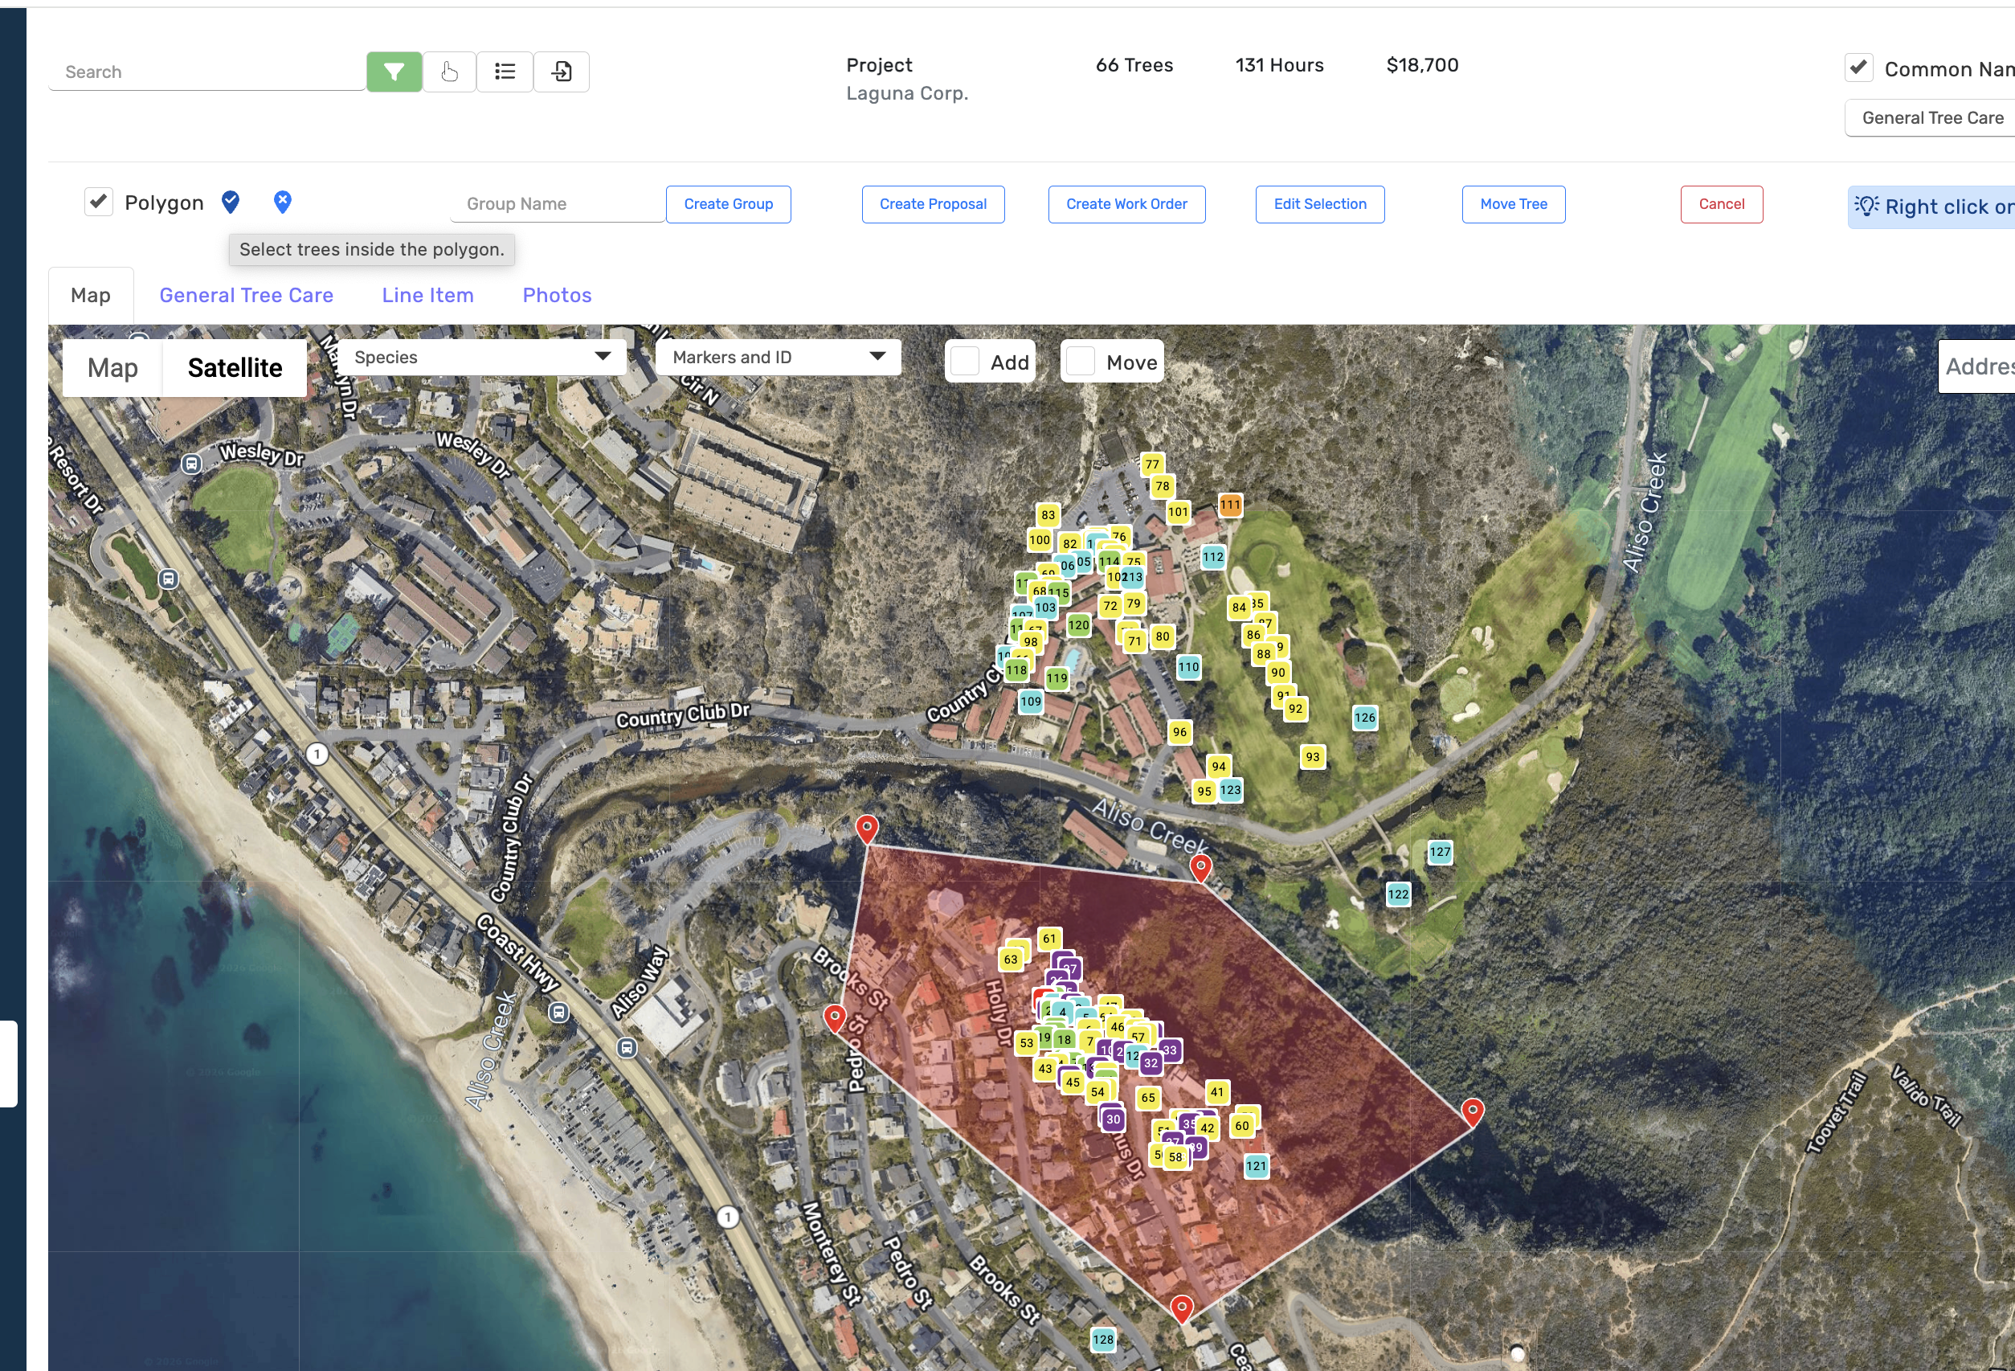
Task: Click the Create Proposal button
Action: tap(932, 204)
